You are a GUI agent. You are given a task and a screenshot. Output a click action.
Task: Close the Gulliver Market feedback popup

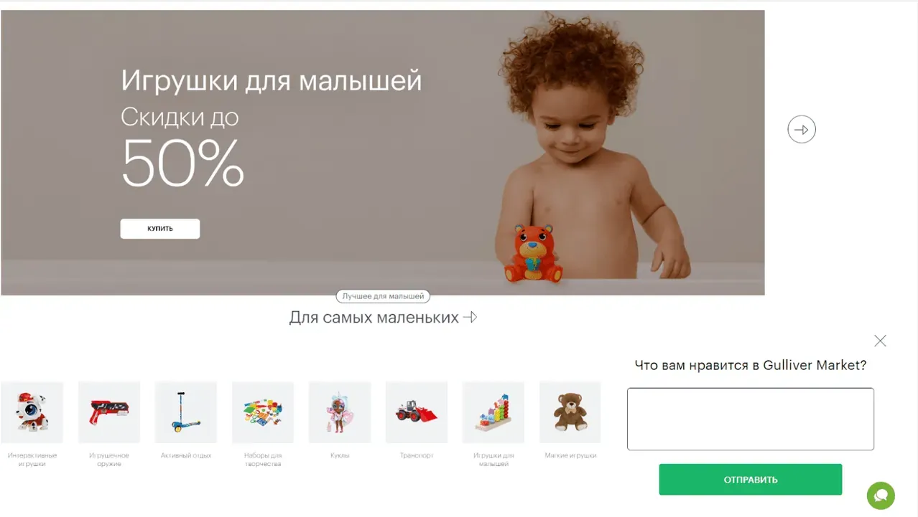[x=880, y=341]
